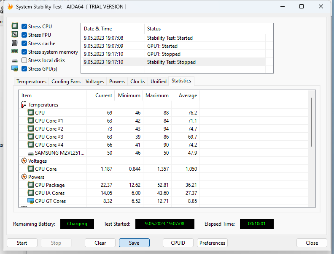This screenshot has width=334, height=254.
Task: Select the Statistics tab
Action: point(181,81)
